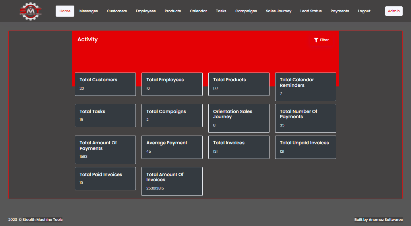This screenshot has height=226, width=411.
Task: Select the Total Employees card
Action: pyautogui.click(x=172, y=84)
